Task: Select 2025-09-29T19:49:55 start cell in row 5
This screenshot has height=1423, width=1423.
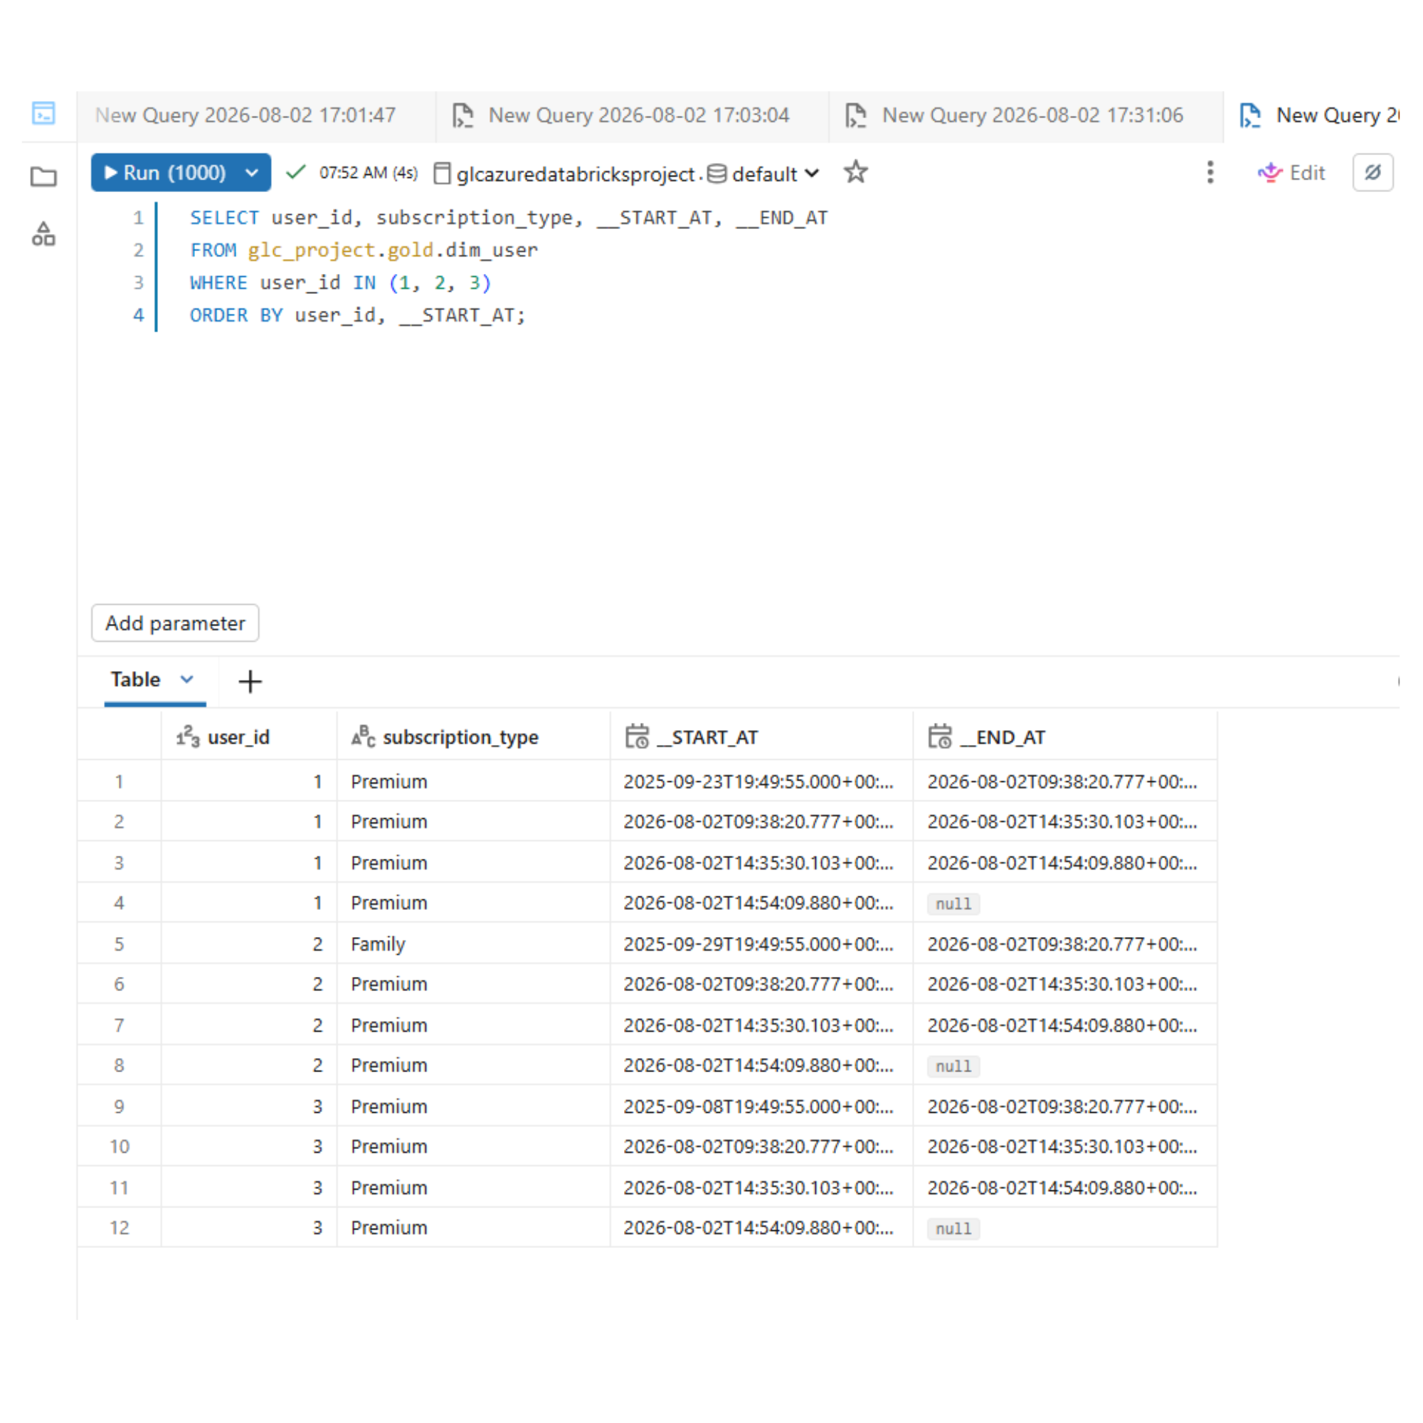Action: point(761,943)
